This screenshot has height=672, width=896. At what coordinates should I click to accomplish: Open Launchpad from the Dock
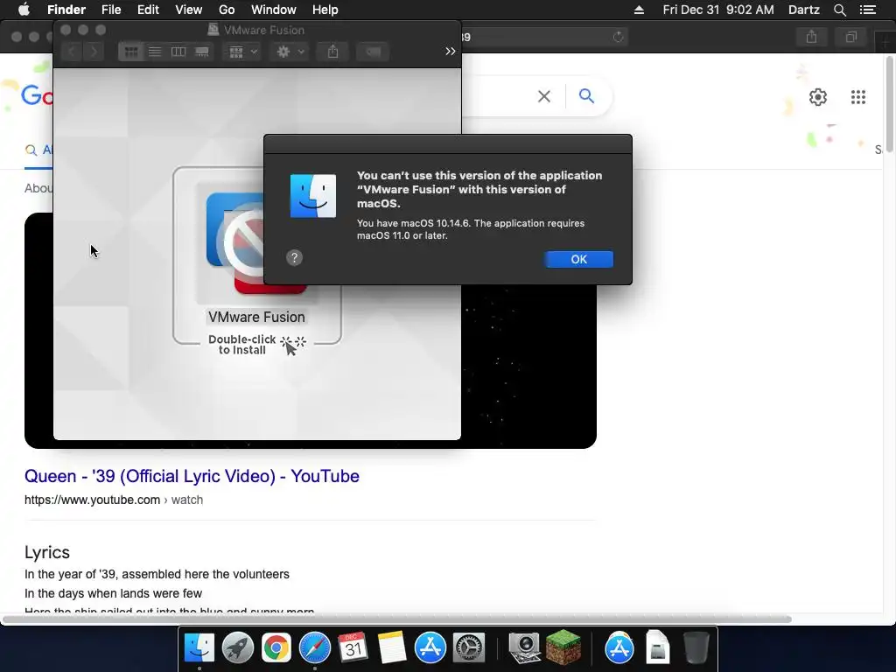tap(238, 648)
